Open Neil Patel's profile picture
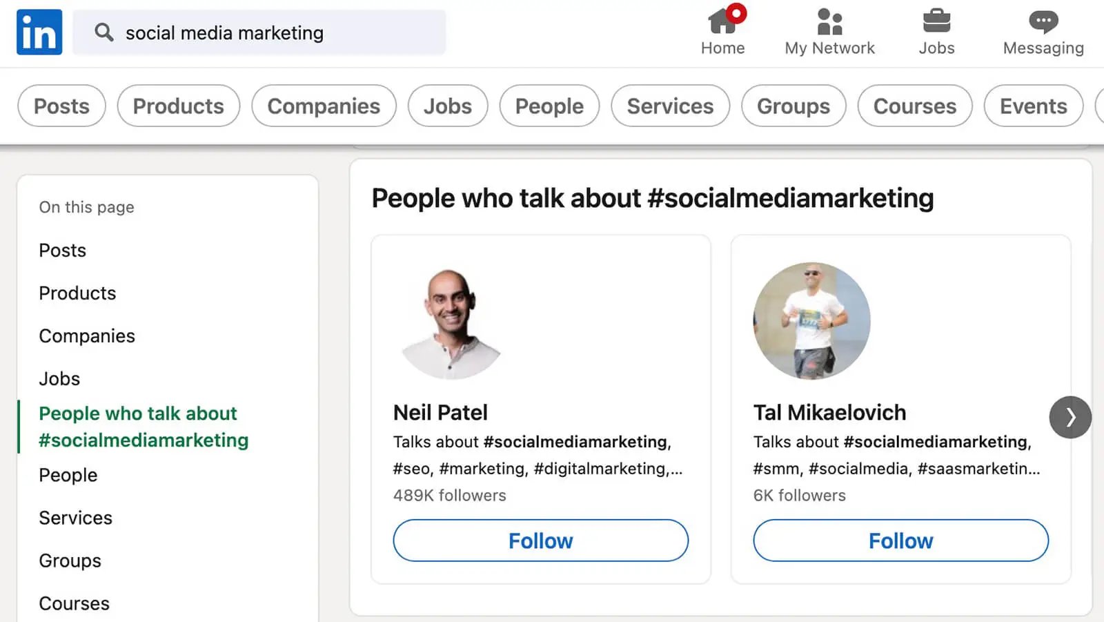Viewport: 1104px width, 622px height. point(452,321)
